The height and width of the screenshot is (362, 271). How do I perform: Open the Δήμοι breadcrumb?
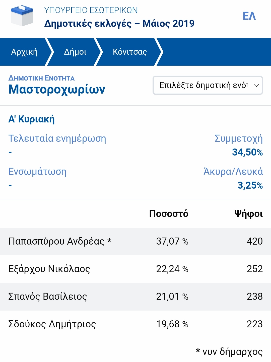click(x=75, y=52)
